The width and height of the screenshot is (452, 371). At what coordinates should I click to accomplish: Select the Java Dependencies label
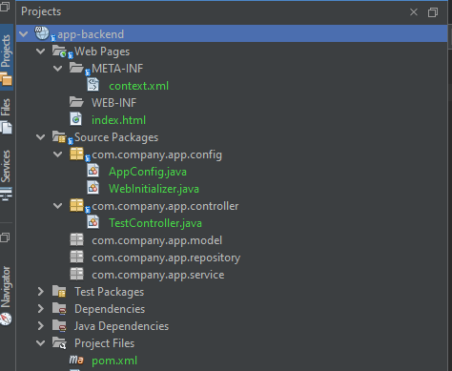tap(121, 326)
